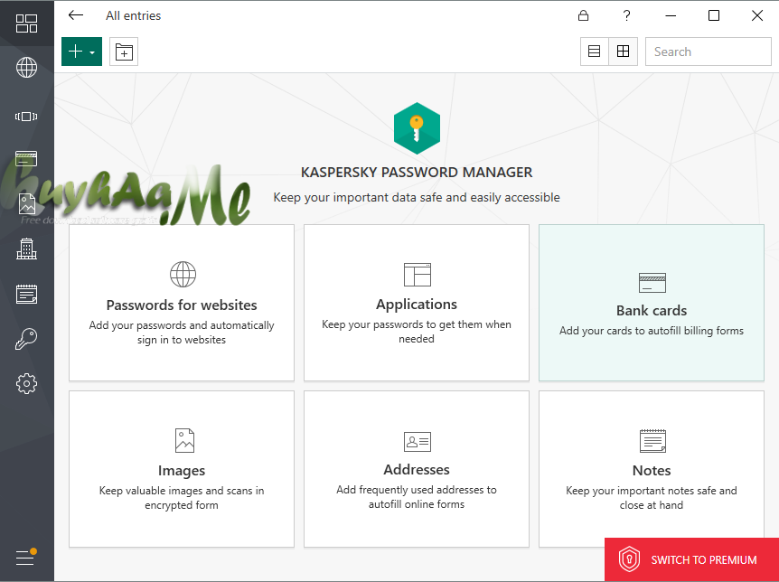779x582 pixels.
Task: Select the Notes card
Action: click(652, 469)
